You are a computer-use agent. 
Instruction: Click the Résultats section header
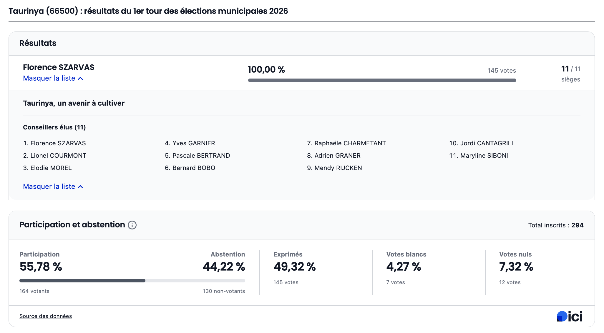[38, 43]
